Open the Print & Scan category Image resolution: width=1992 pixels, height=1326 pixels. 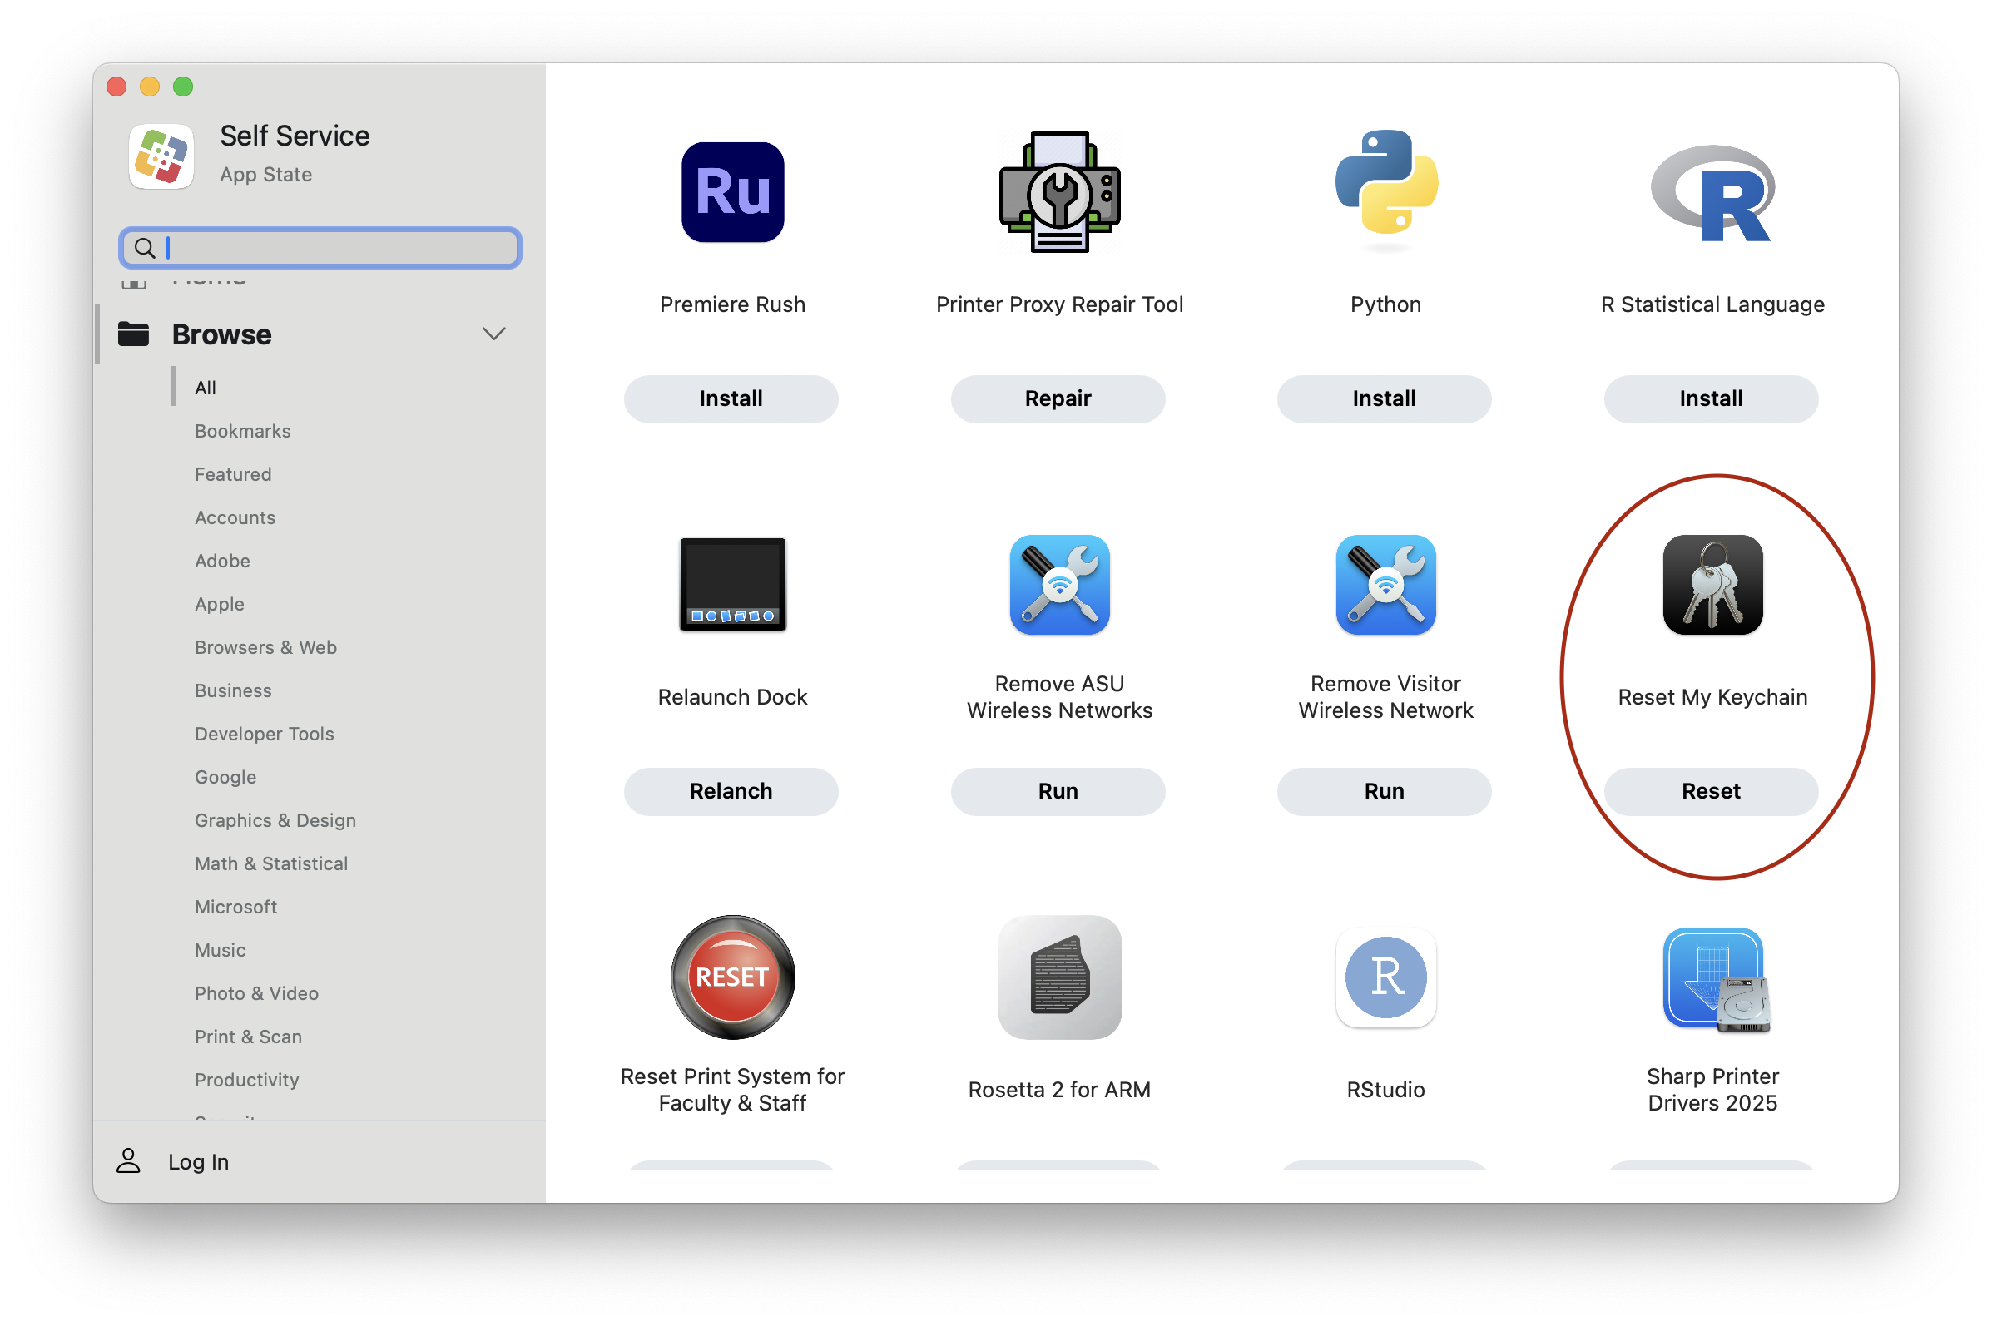pos(248,1035)
